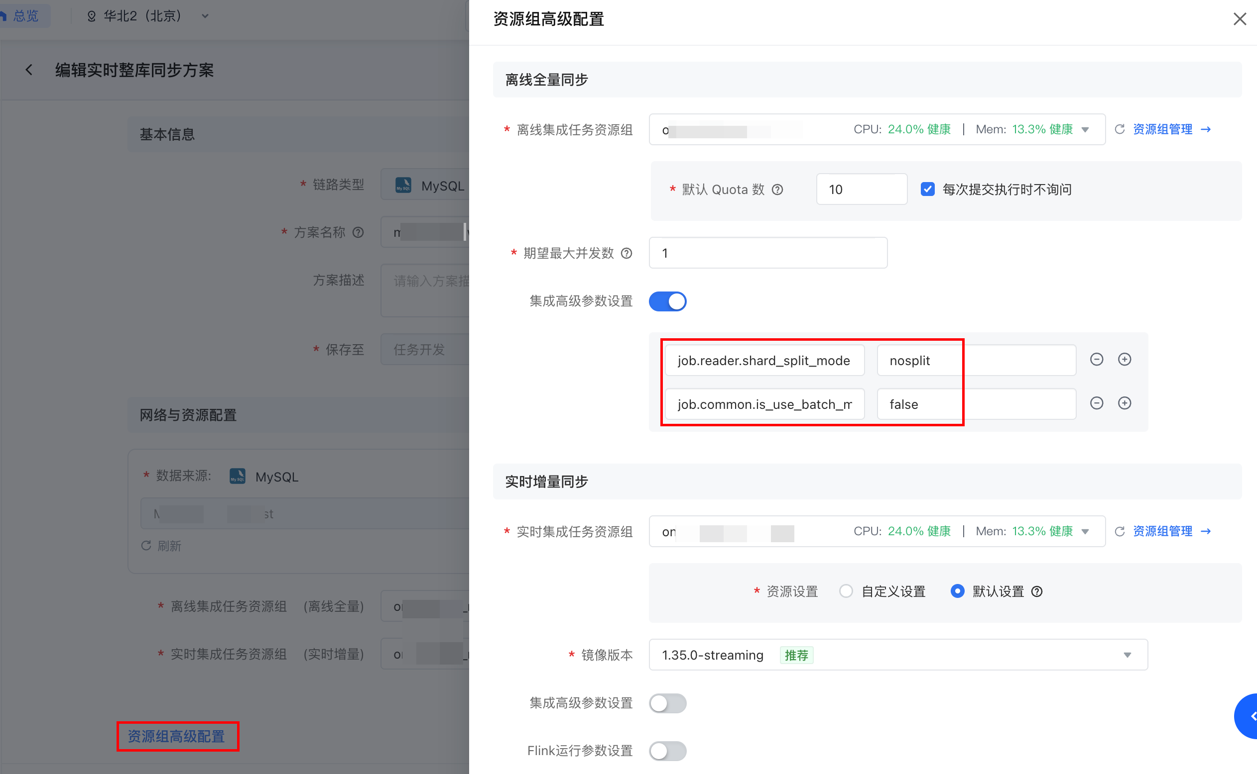Enable Flink运行参数设置 switch
Viewport: 1257px width, 774px height.
click(x=667, y=751)
